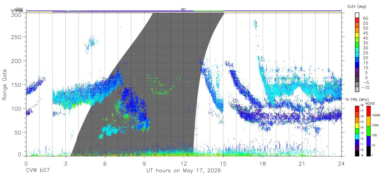
Task: Click the white top segment of the ELEV bar
Action: tap(357, 15)
